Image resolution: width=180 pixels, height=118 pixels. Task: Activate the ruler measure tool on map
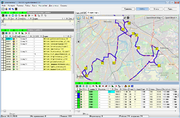pyautogui.click(x=87, y=18)
